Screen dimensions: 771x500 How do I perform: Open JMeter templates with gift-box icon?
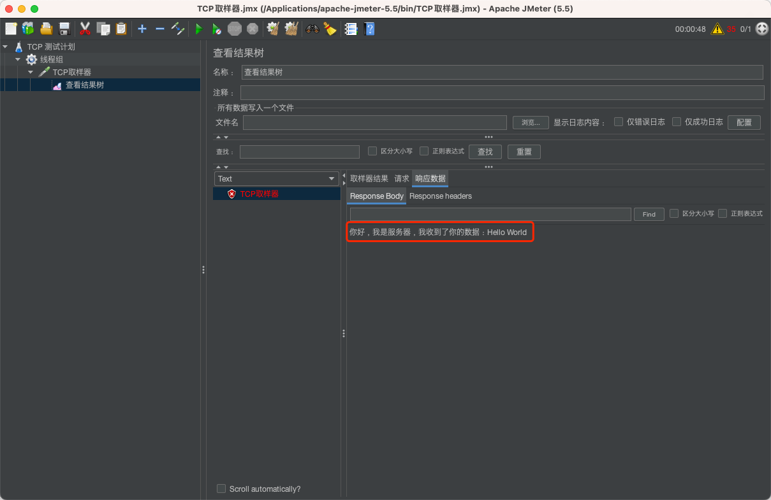point(27,29)
